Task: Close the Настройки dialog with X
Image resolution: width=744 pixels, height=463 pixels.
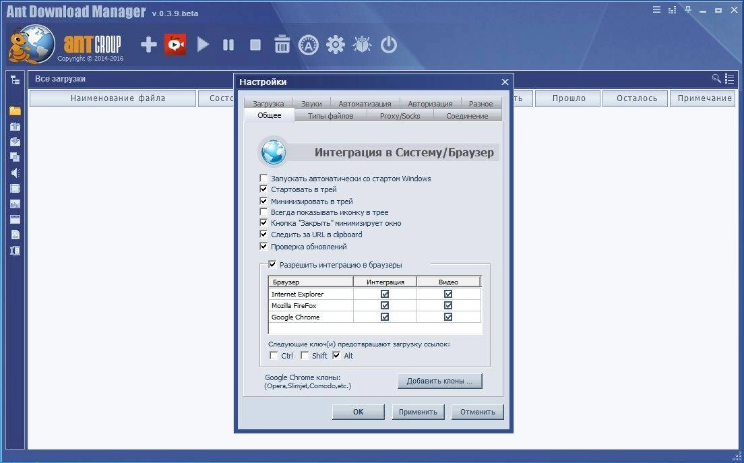Action: 505,82
